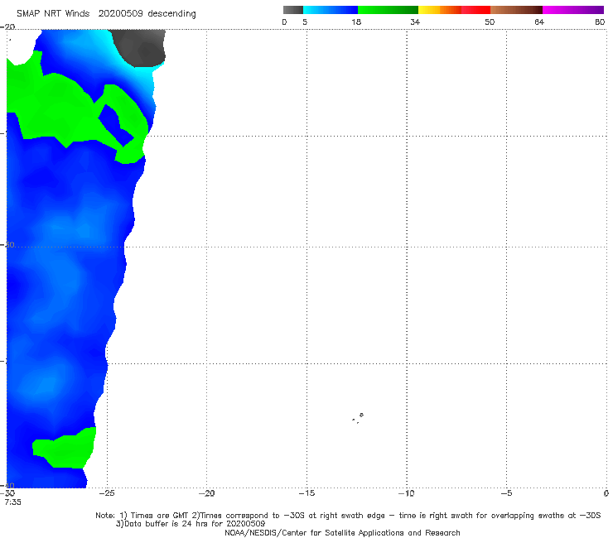613x538 pixels.
Task: Click the date "20200509" in the title
Action: (120, 14)
